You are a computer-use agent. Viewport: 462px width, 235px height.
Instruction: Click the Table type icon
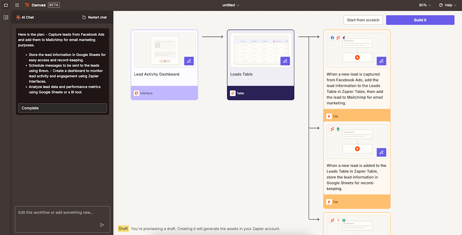click(233, 93)
